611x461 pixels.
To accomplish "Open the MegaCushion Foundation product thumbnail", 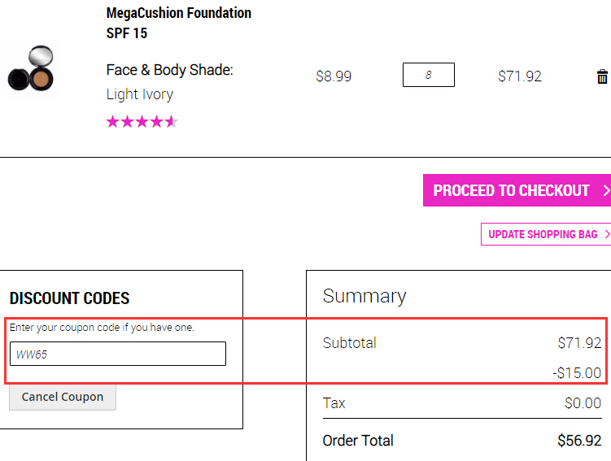I will click(30, 69).
